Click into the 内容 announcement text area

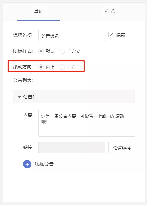pos(87,123)
